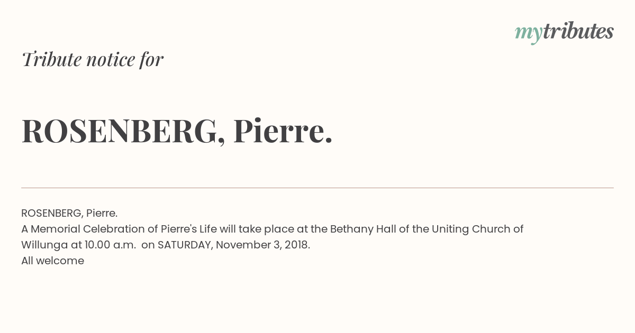Click the word "SATURDAY"
Image resolution: width=635 pixels, height=333 pixels.
coord(185,245)
